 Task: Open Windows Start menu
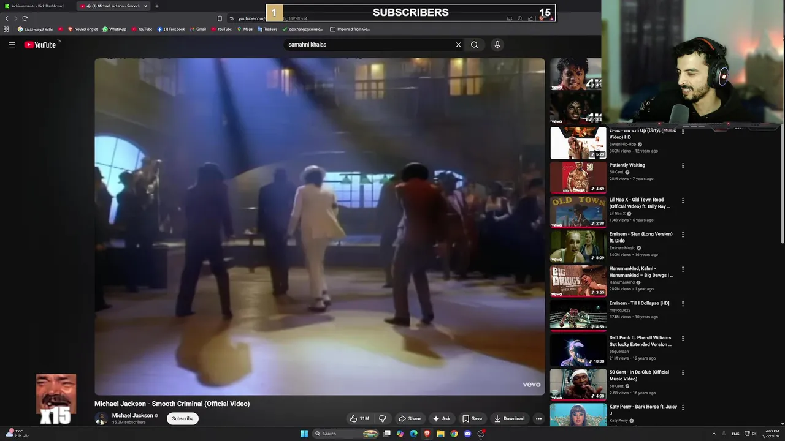pyautogui.click(x=304, y=434)
